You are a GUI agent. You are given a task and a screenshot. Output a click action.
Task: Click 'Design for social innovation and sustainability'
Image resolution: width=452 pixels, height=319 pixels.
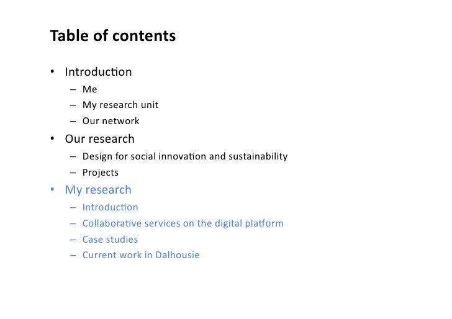[185, 156]
